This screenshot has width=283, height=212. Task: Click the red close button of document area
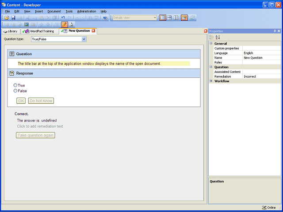205,31
